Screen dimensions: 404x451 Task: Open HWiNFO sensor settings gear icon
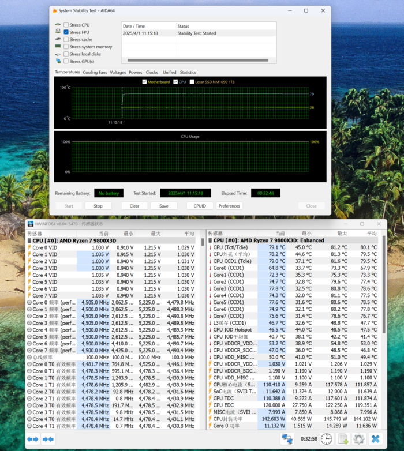359,439
